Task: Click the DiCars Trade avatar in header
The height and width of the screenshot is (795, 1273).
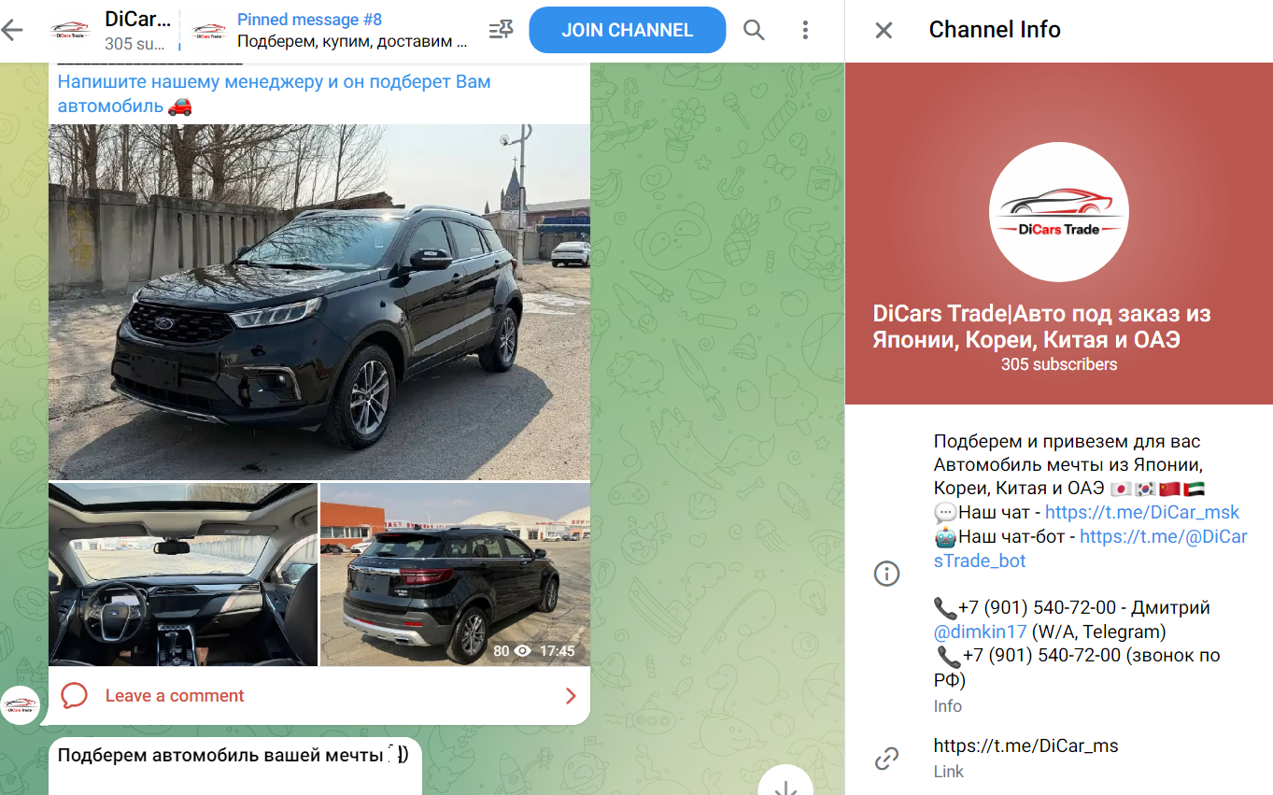Action: point(69,29)
